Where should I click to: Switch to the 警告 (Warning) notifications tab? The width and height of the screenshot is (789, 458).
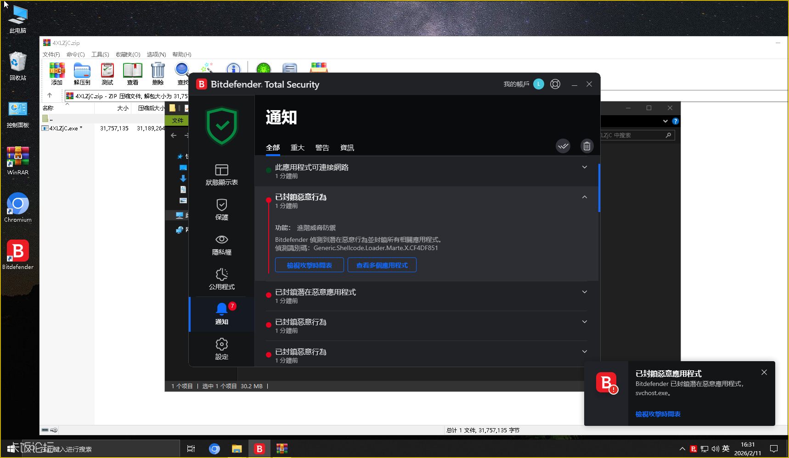(x=322, y=148)
